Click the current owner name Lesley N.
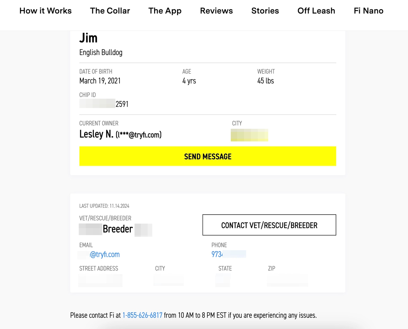408x329 pixels. click(x=97, y=134)
